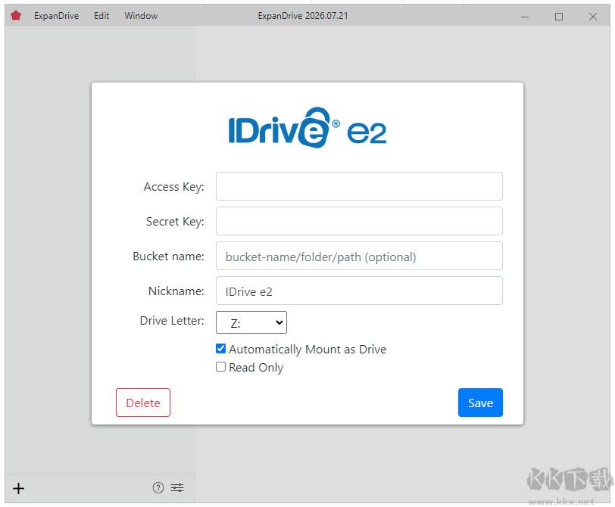Click the Access Key label
This screenshot has height=507, width=615.
point(173,187)
